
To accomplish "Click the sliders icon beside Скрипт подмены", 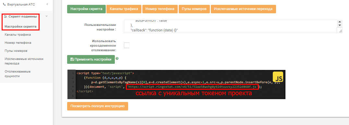I will tap(6, 17).
